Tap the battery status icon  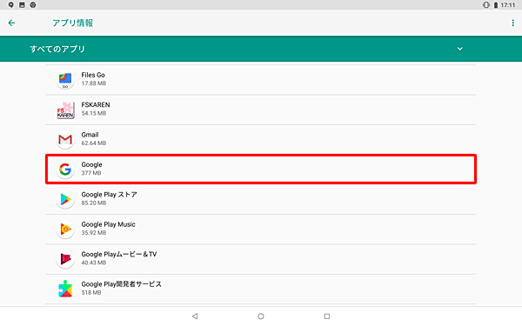[x=496, y=5]
